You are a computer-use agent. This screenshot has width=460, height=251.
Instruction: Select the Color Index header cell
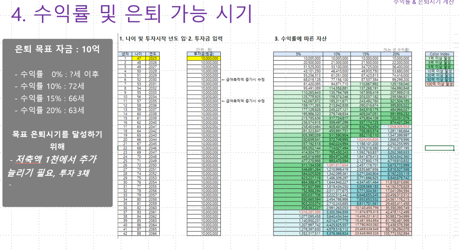pos(439,54)
